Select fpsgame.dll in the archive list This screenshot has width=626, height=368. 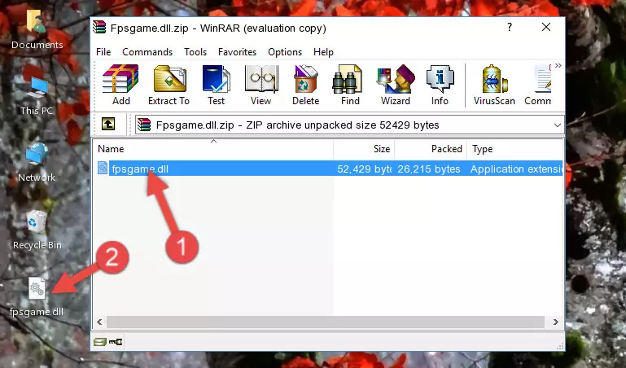pos(140,169)
